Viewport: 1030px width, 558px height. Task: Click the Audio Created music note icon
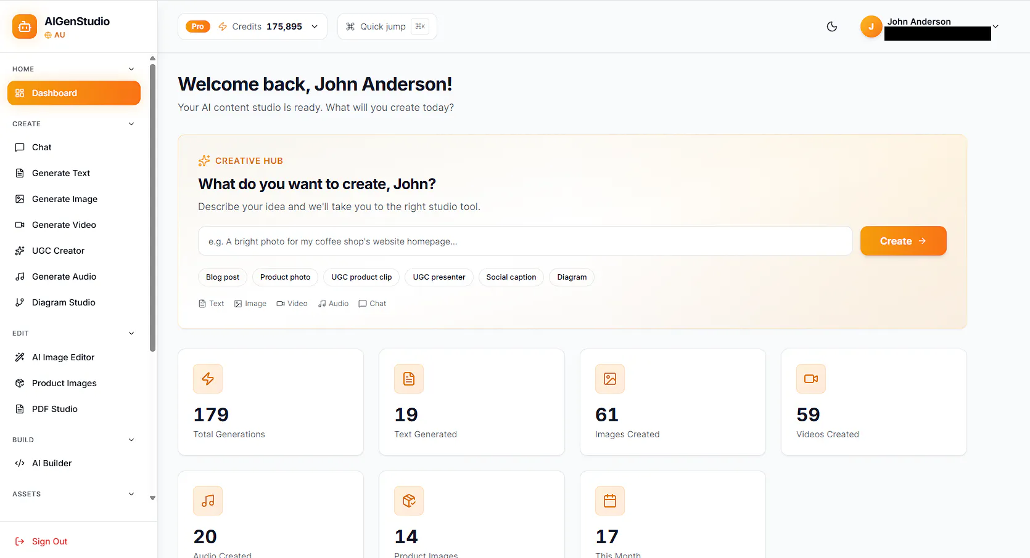pos(208,501)
